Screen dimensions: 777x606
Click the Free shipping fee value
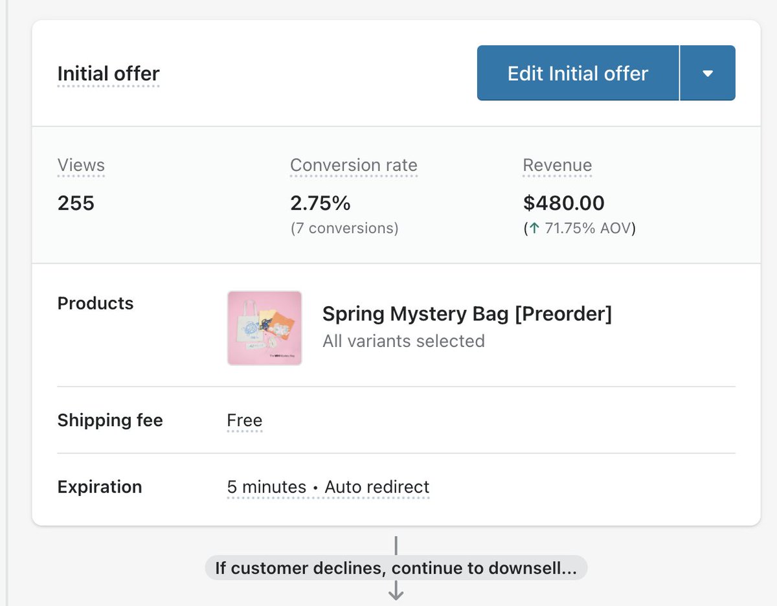pos(245,420)
